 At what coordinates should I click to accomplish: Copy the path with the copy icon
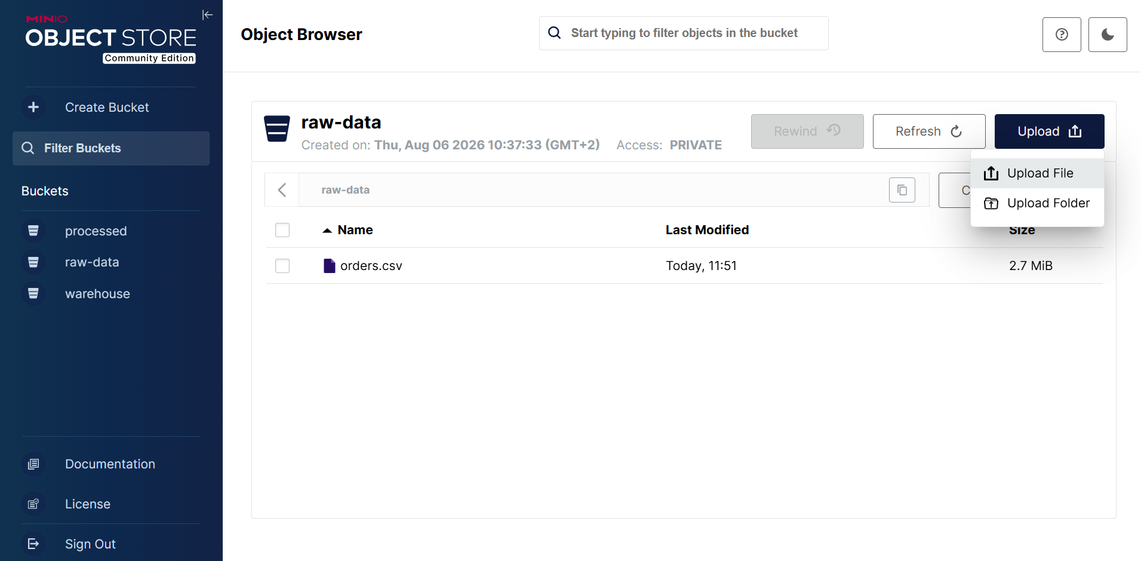click(x=902, y=190)
